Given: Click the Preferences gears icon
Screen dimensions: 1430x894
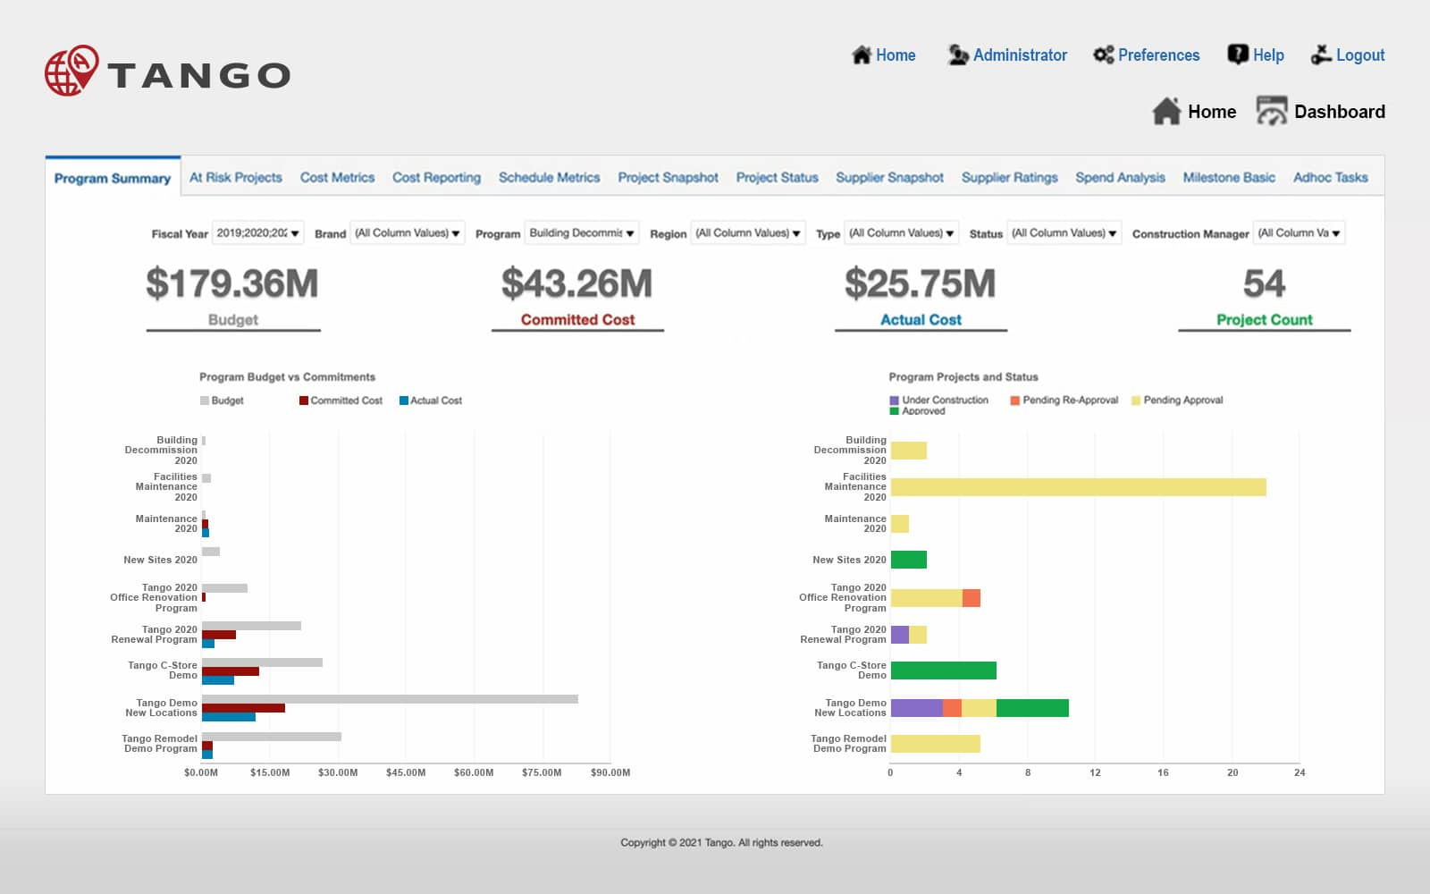Looking at the screenshot, I should click(1103, 55).
